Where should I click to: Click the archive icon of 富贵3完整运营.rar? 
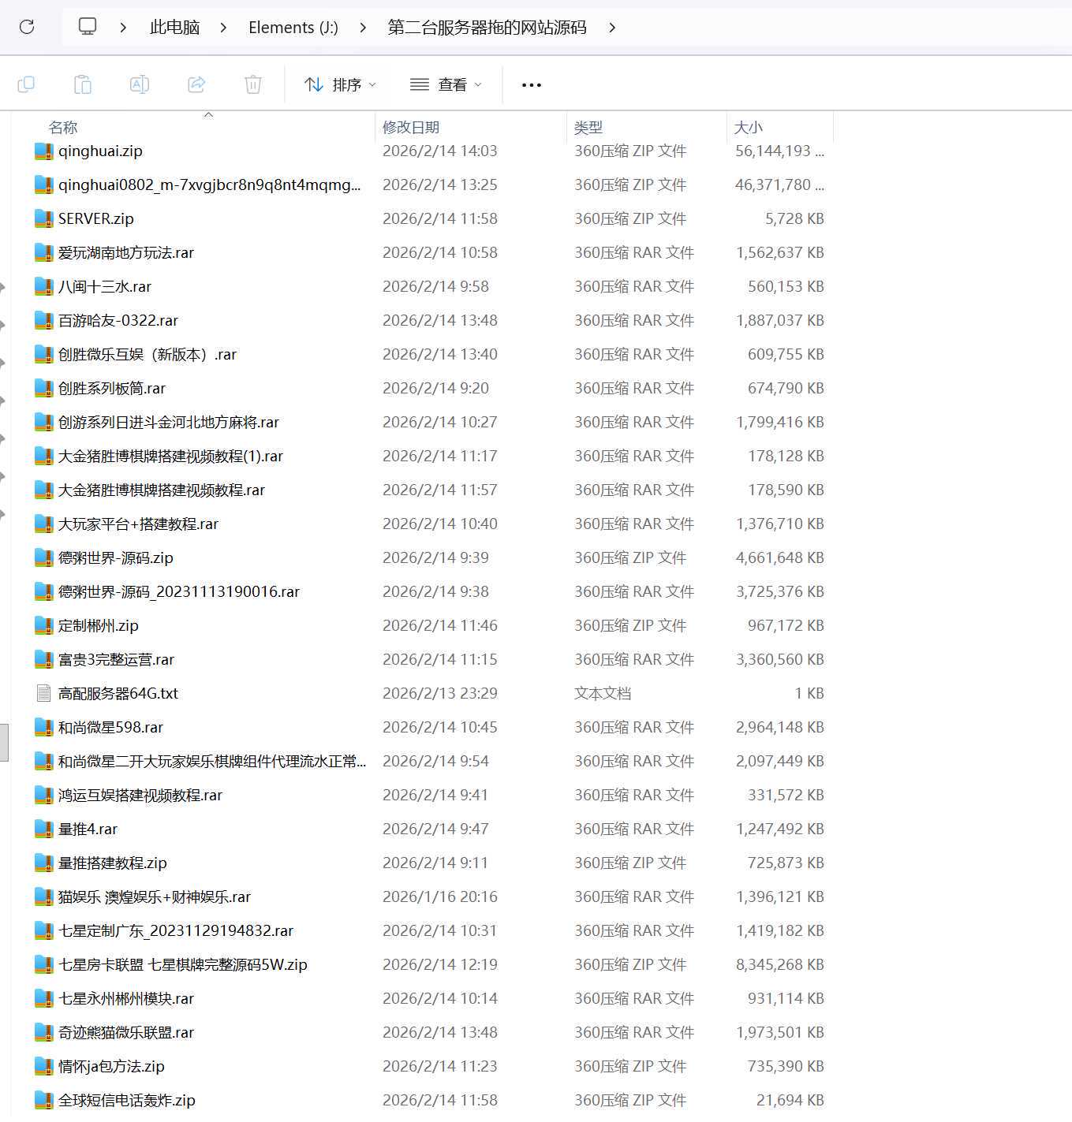click(44, 660)
